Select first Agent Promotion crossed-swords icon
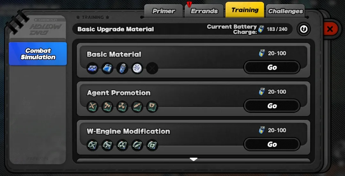Image resolution: width=345 pixels, height=176 pixels. tap(92, 107)
